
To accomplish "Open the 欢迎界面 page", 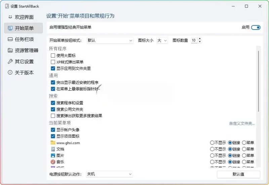I will click(23, 17).
